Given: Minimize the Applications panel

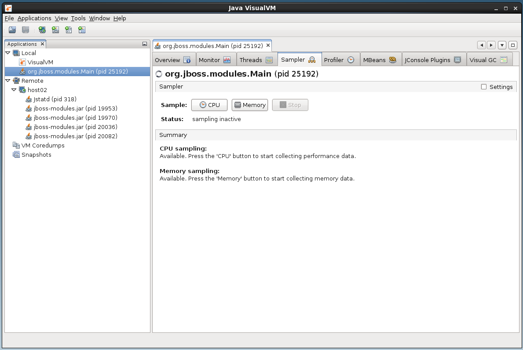Looking at the screenshot, I should point(144,44).
